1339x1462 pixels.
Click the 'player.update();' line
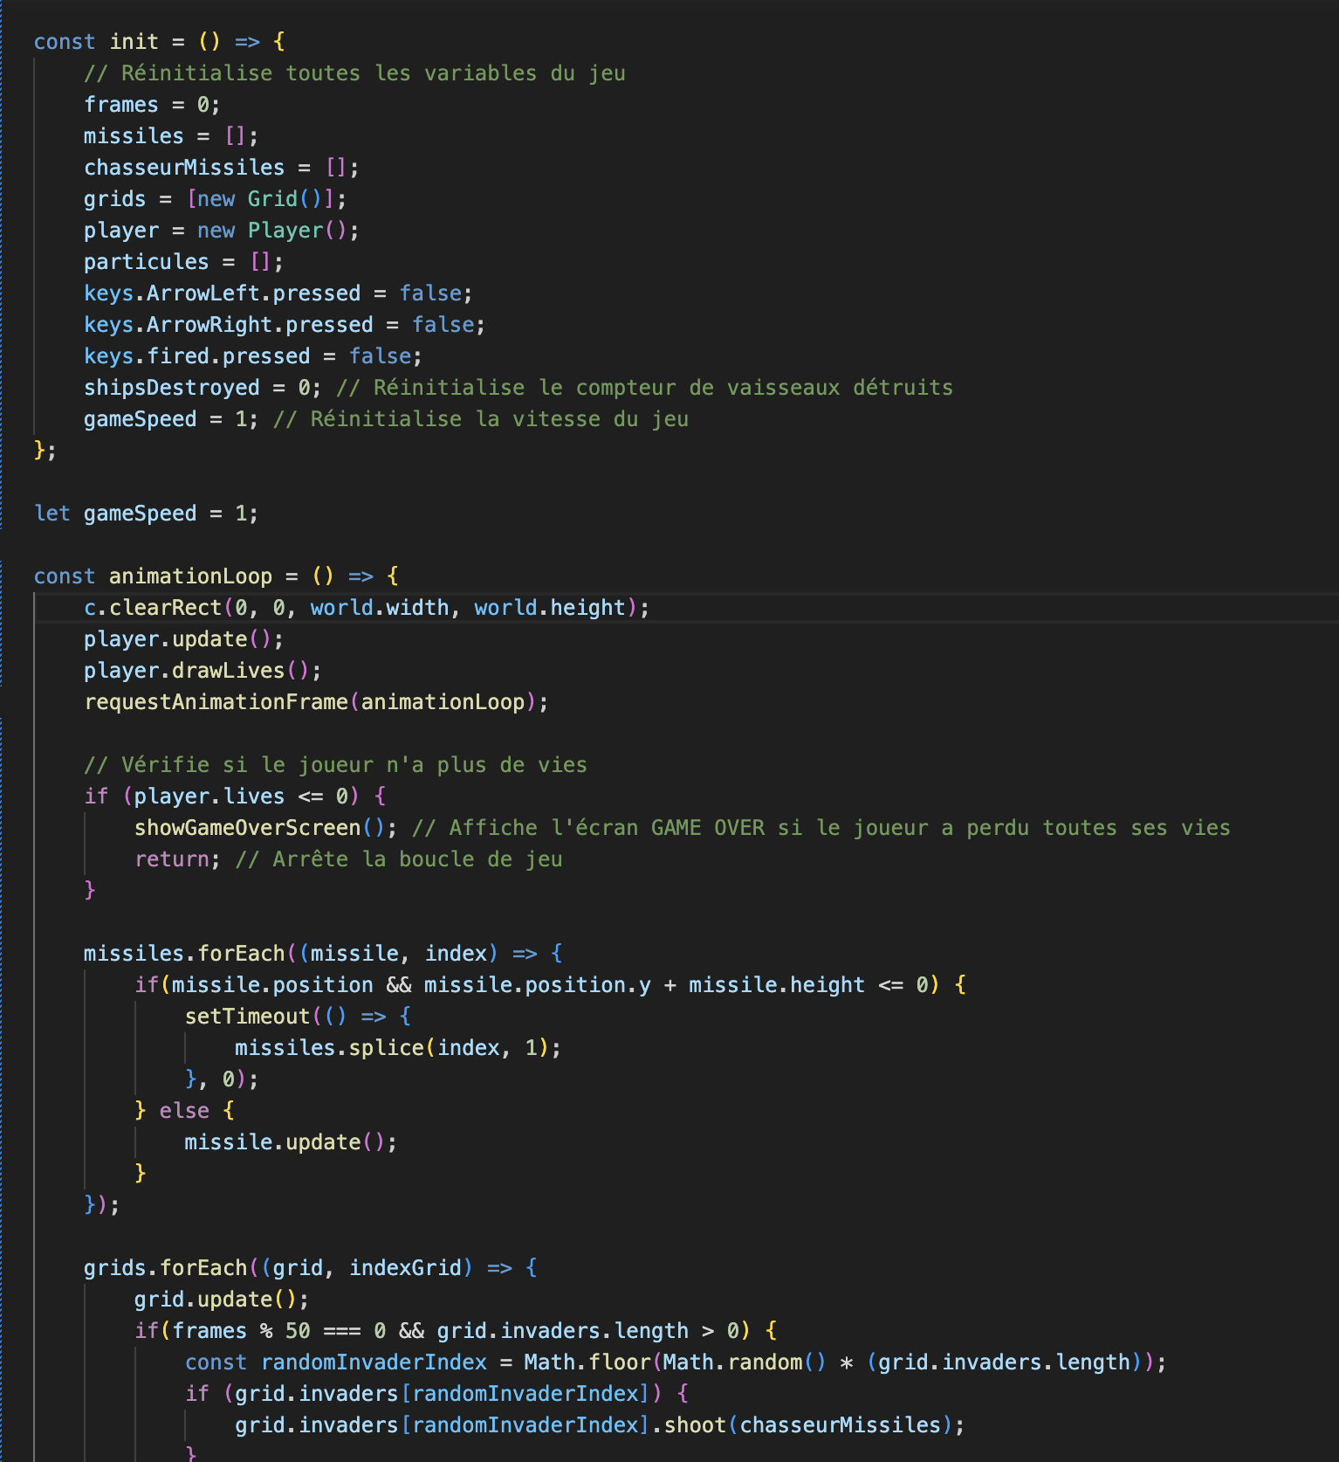(183, 639)
